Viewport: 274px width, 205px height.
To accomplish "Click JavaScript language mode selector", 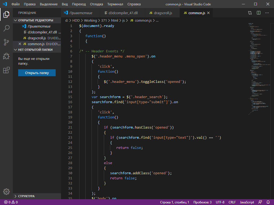I will point(247,202).
